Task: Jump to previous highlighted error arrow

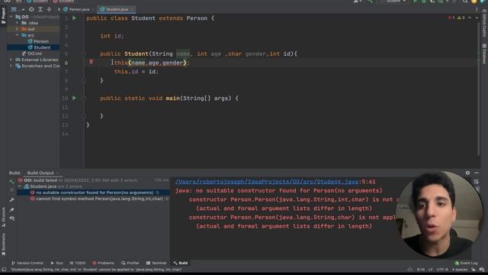Action: point(470,18)
